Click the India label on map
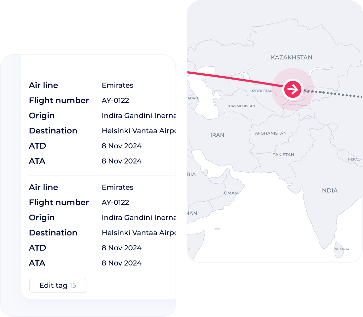This screenshot has width=363, height=317. pyautogui.click(x=329, y=190)
